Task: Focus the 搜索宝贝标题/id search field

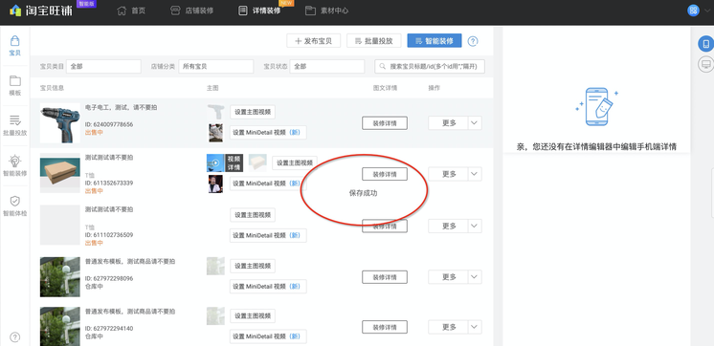Action: tap(430, 66)
